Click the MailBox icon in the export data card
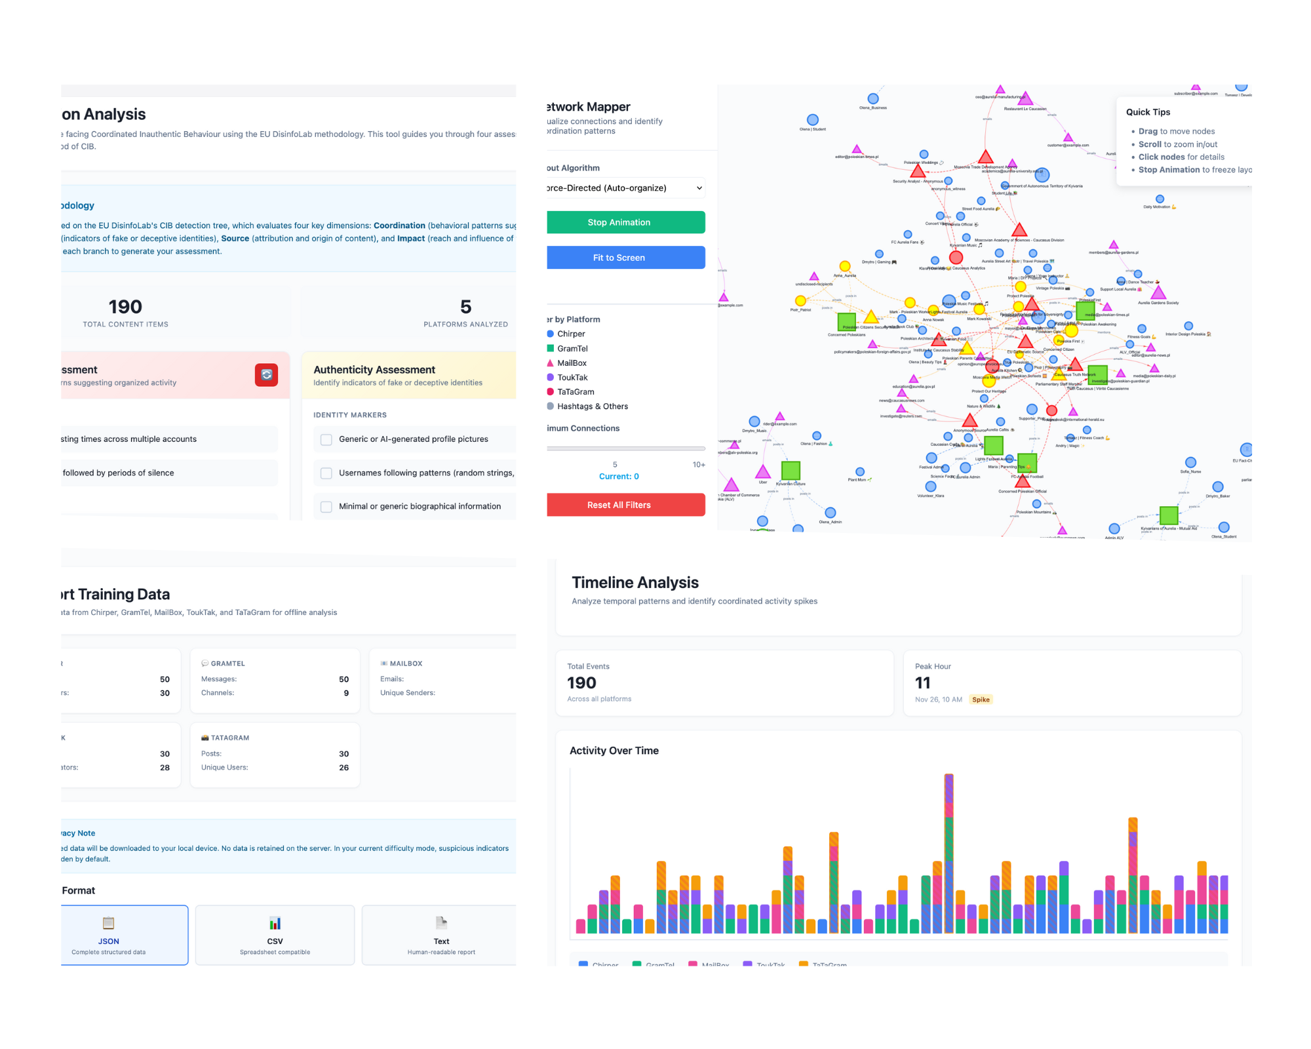Screen dimensions: 1311x1049 385,663
